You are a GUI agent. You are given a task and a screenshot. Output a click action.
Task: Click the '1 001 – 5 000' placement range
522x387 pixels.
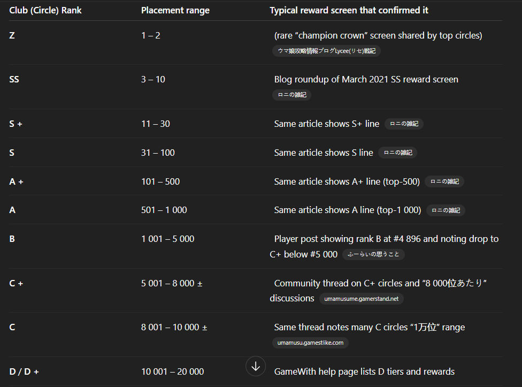[x=168, y=239]
